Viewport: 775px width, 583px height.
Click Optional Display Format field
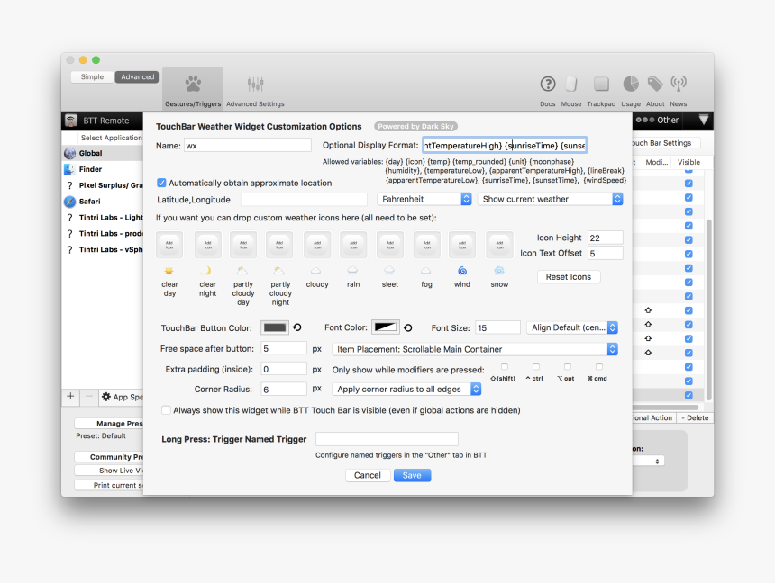pos(505,146)
